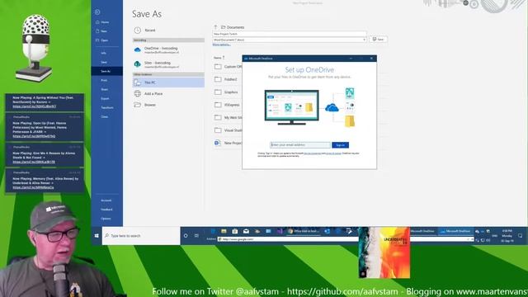The height and width of the screenshot is (297, 528).
Task: Click the OneDrive email address field
Action: (x=300, y=145)
